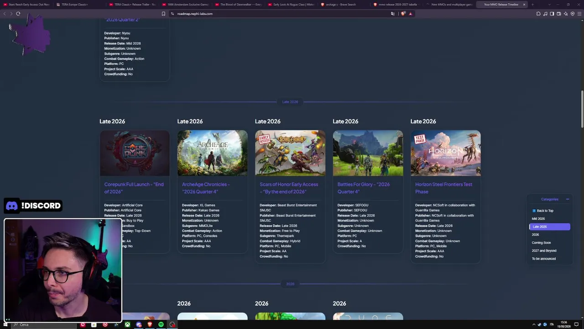Click the taskbar clock showing 15:36
Screen dimensions: 584x329
click(564, 324)
